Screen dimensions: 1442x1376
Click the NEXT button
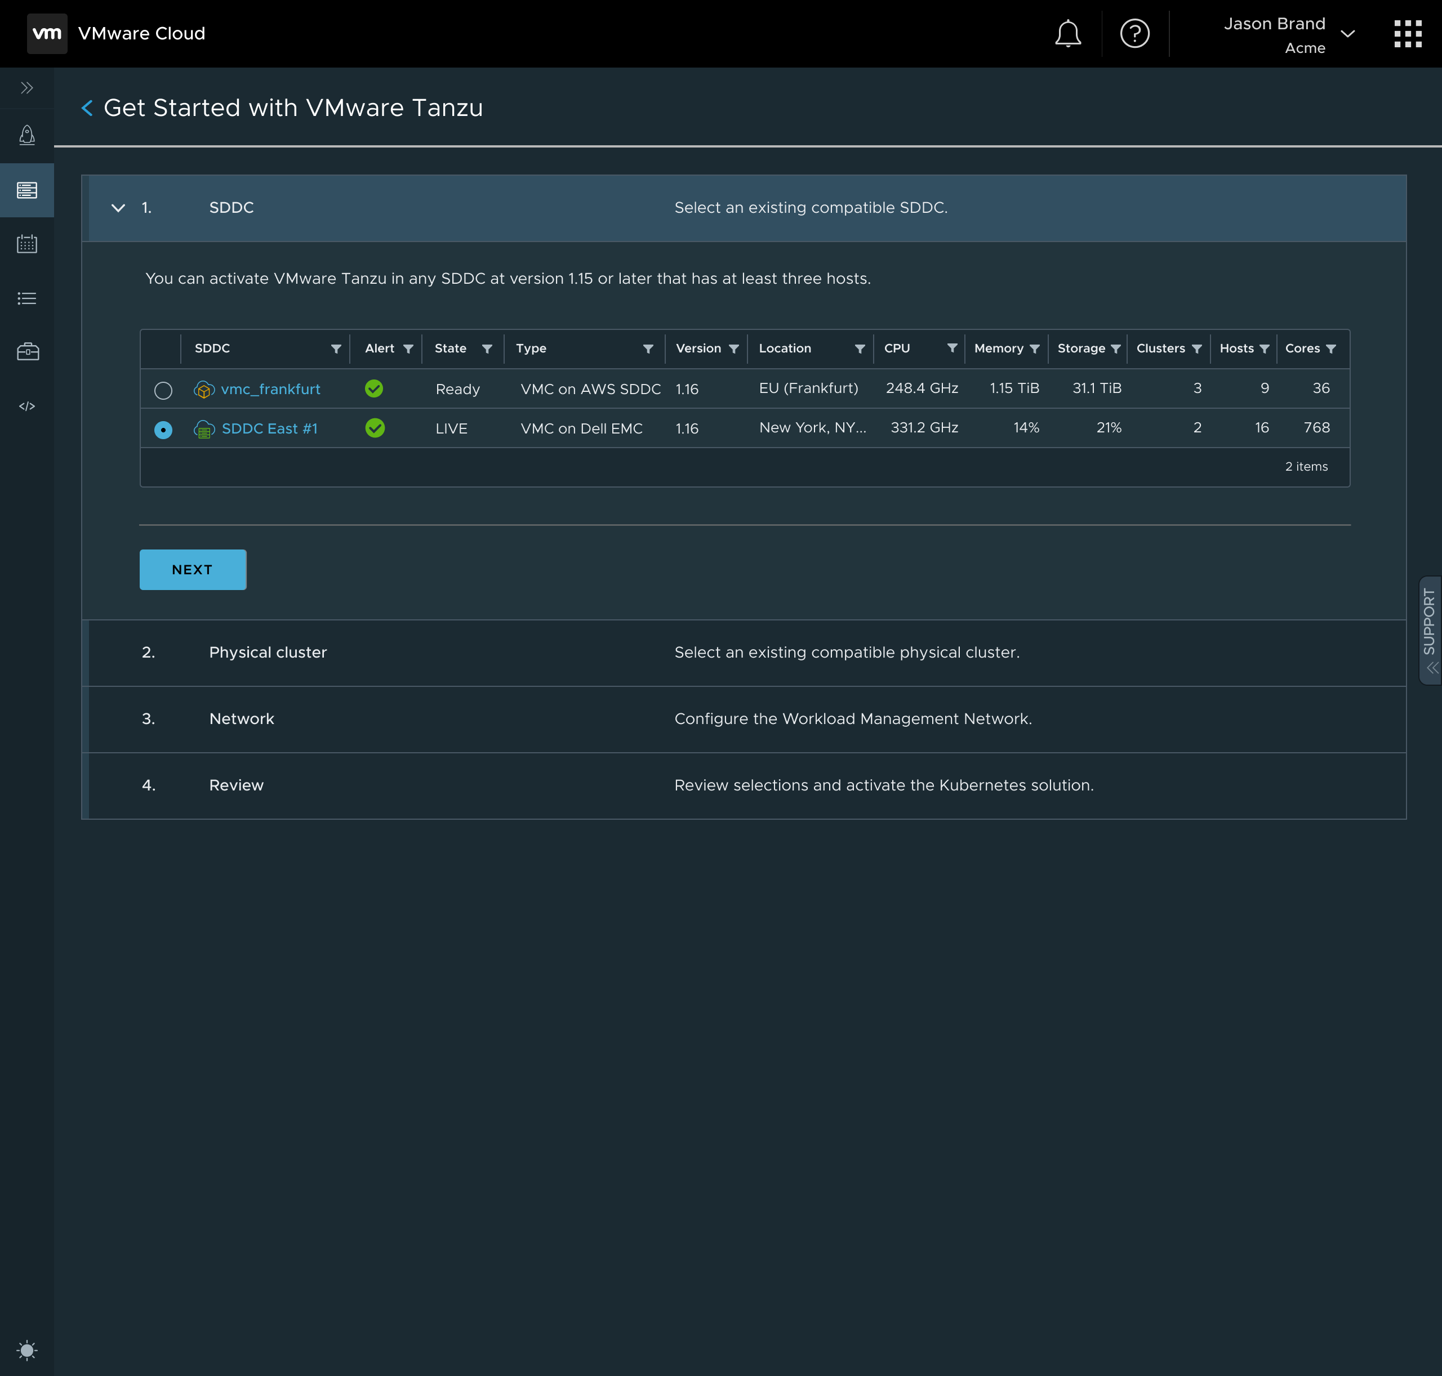click(x=192, y=569)
